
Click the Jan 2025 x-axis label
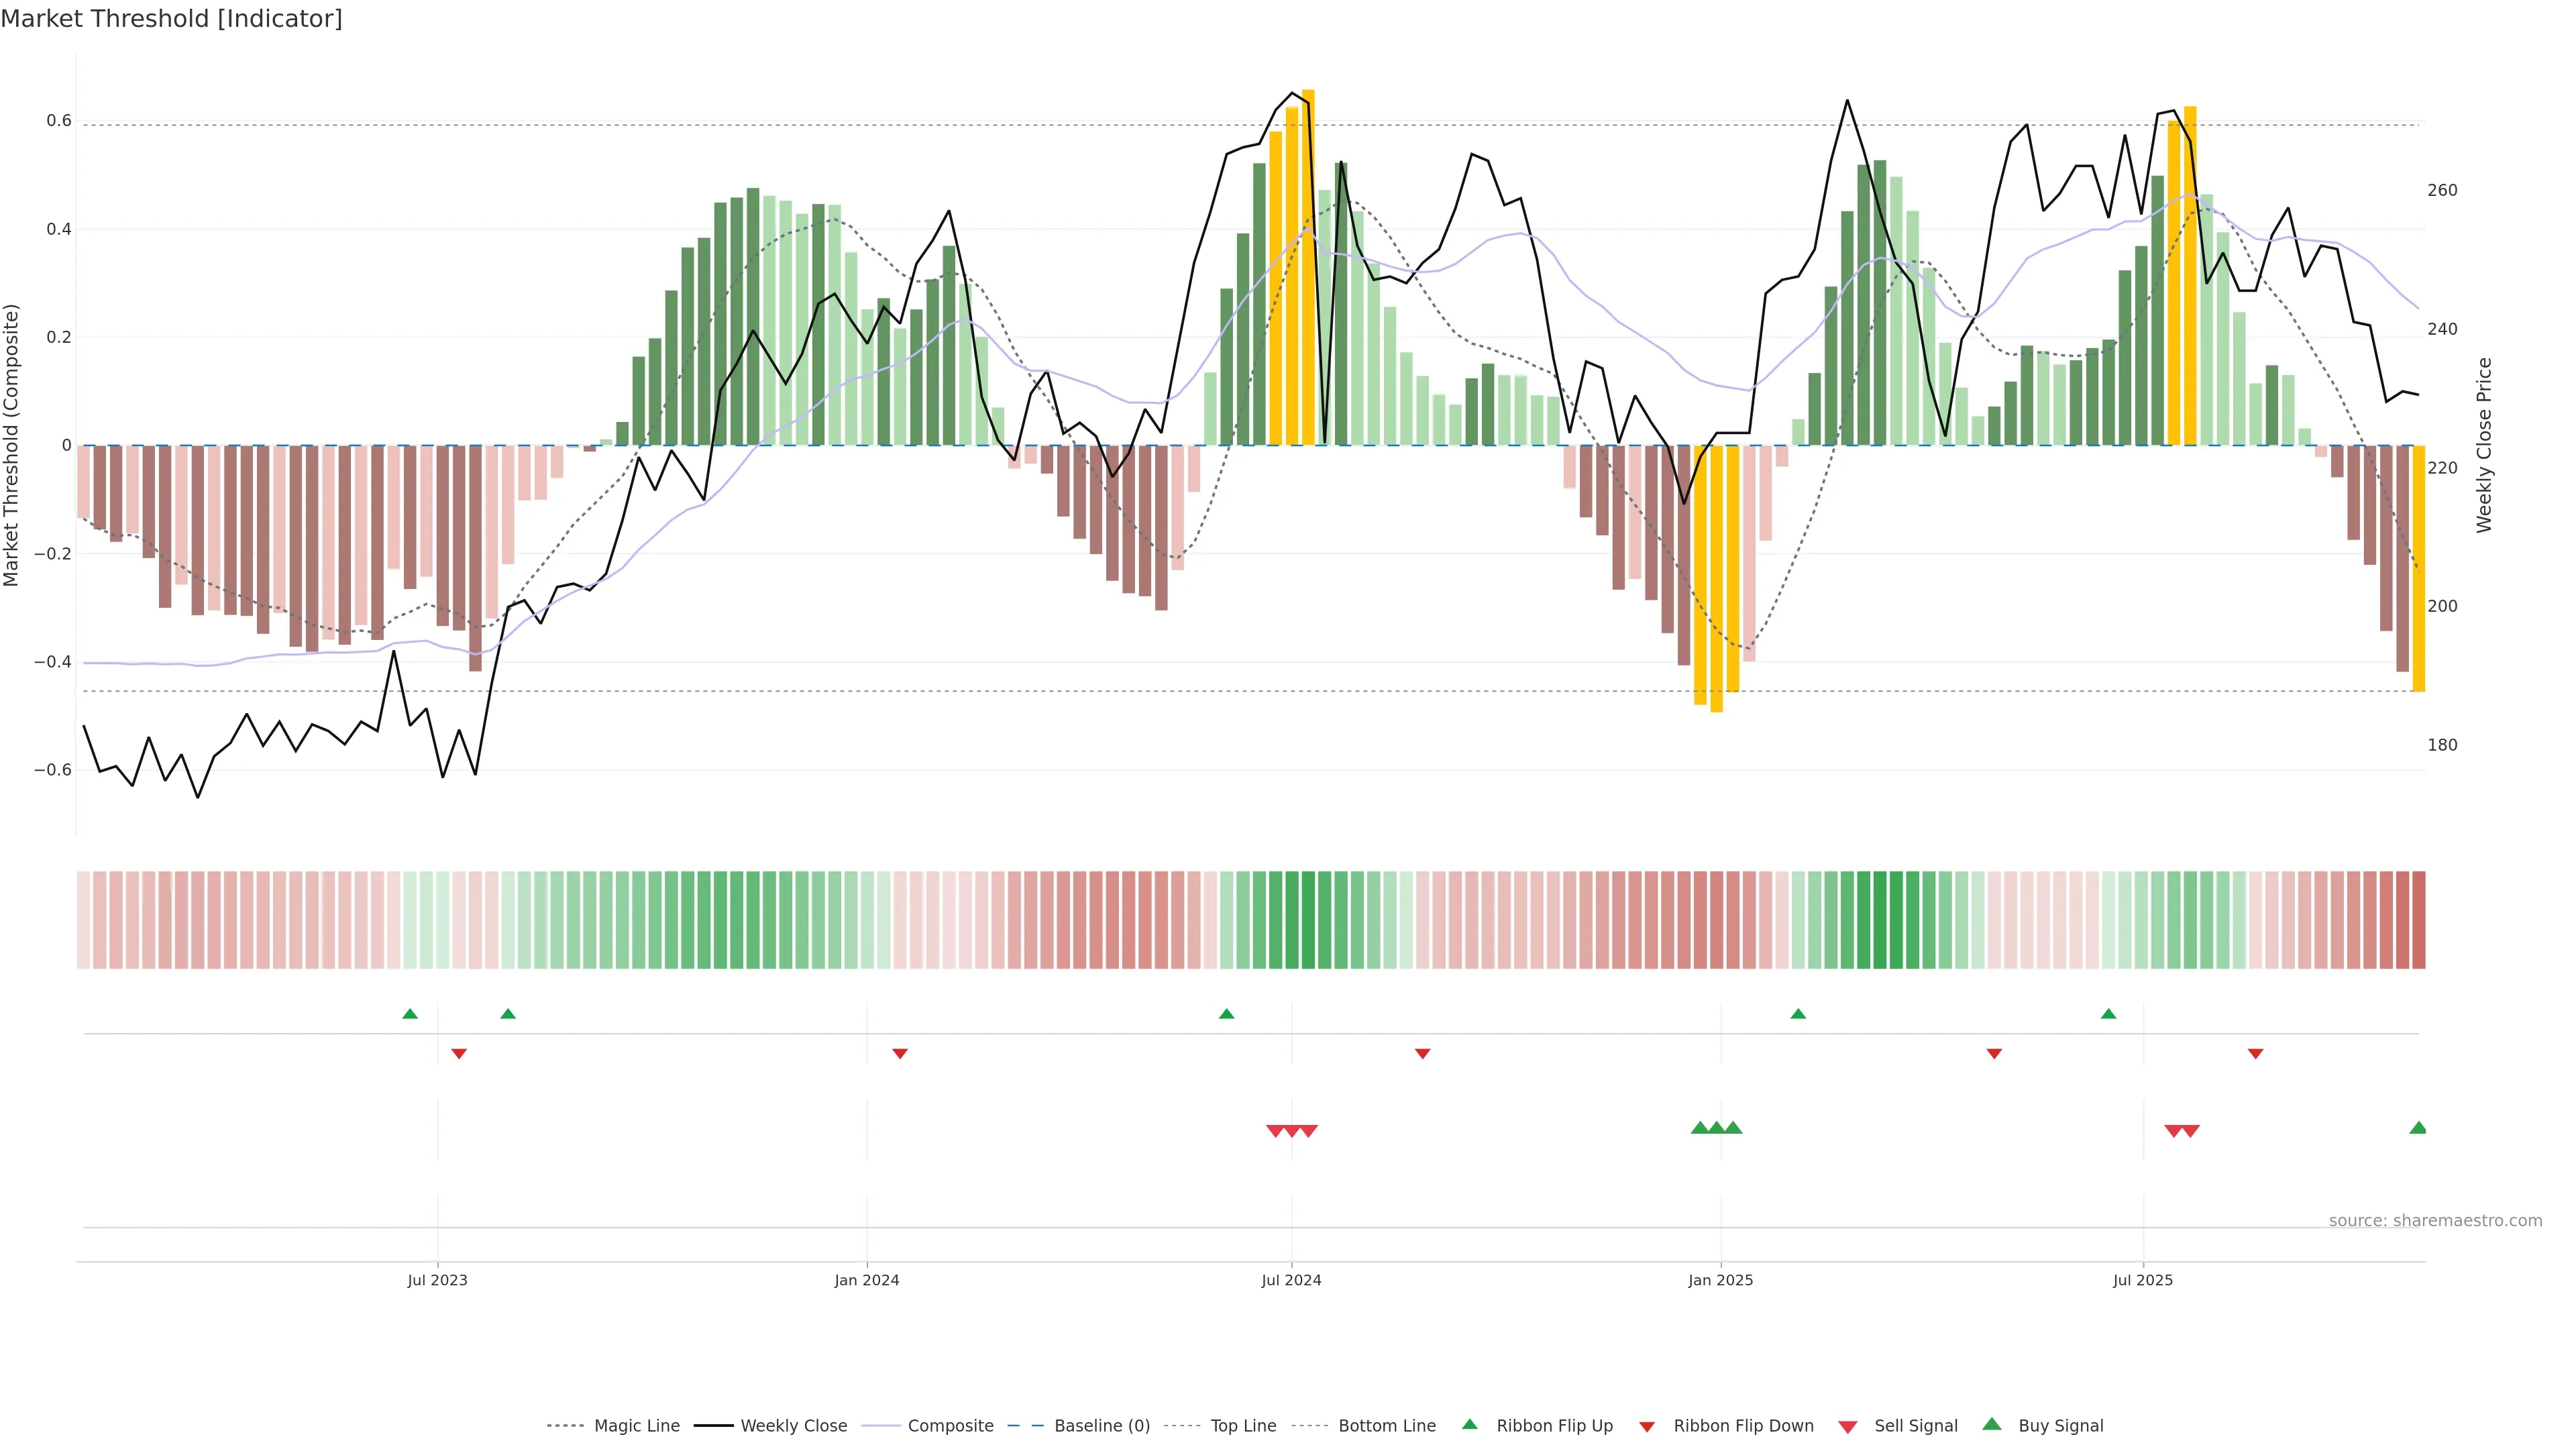click(1720, 1280)
